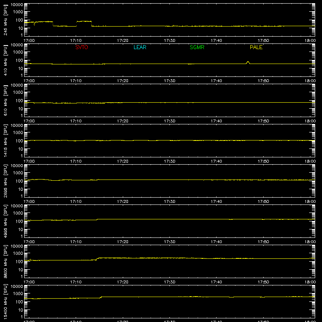Click the cyan LEAR station label
This screenshot has height=322, width=322.
(x=140, y=47)
